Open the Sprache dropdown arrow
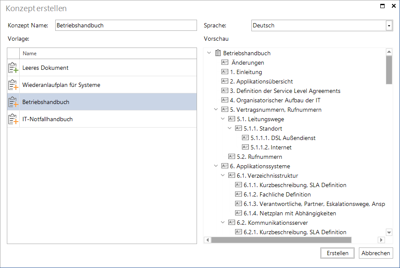 [x=389, y=26]
